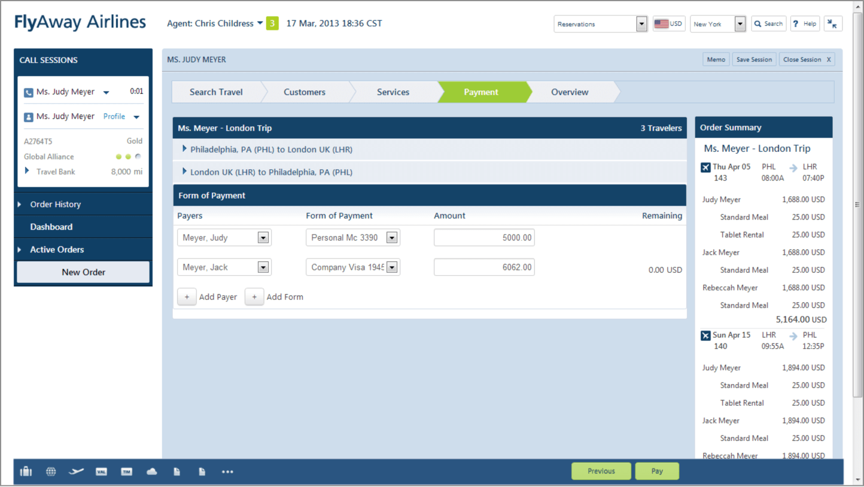Remove the Thu Apr 05 flight from summary

tap(705, 167)
